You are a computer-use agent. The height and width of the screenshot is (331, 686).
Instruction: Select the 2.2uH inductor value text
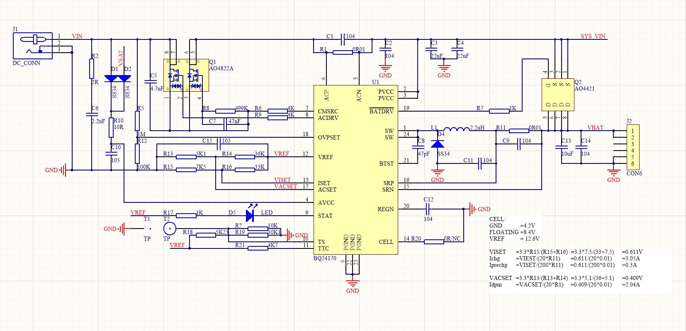coord(477,128)
